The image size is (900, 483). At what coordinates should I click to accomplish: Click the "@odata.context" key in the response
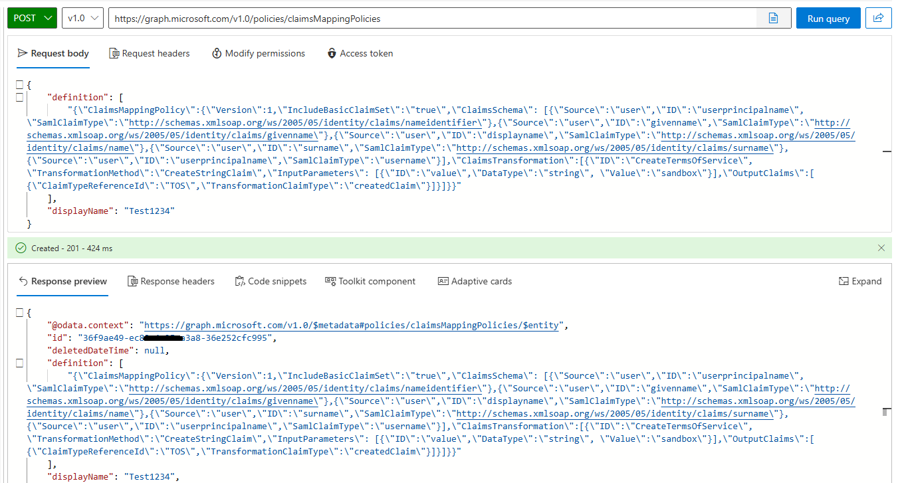click(89, 325)
